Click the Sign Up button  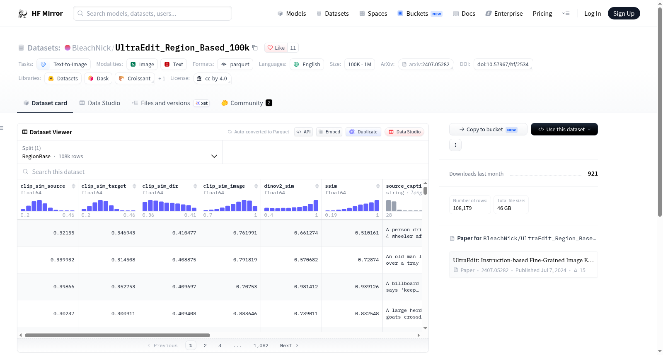(x=624, y=14)
